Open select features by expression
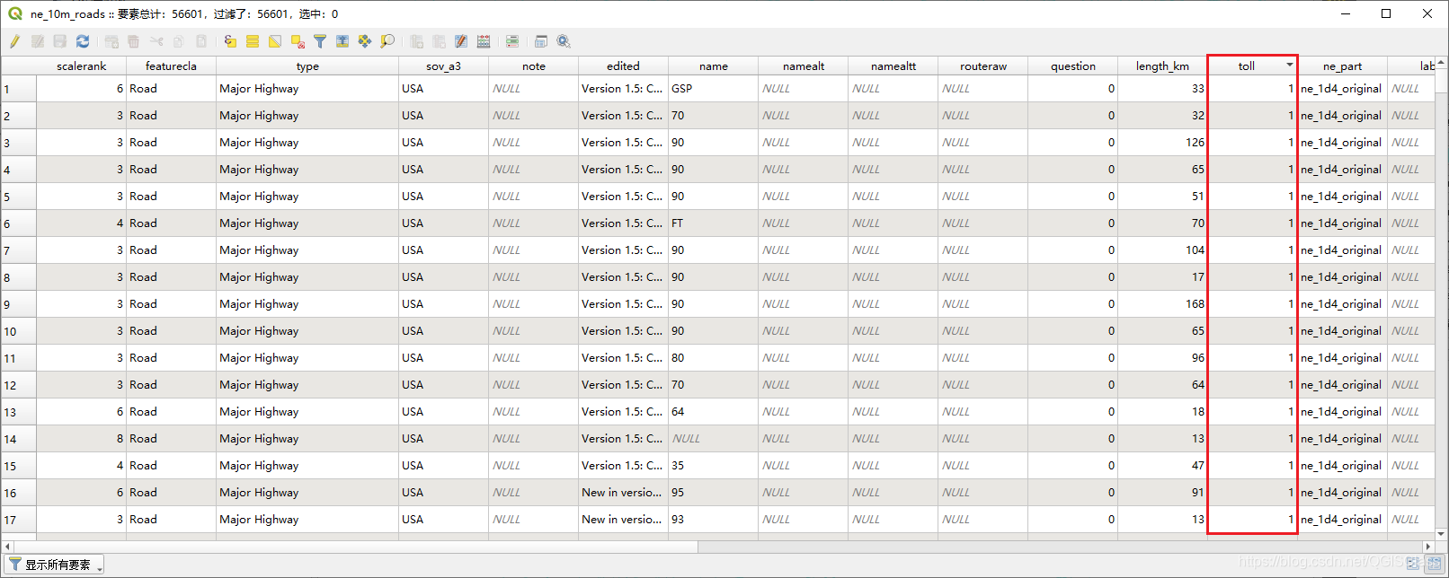1449x578 pixels. point(230,41)
